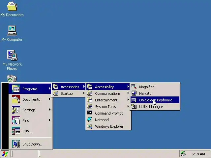Launch Notepad menu entry

[x=108, y=120]
